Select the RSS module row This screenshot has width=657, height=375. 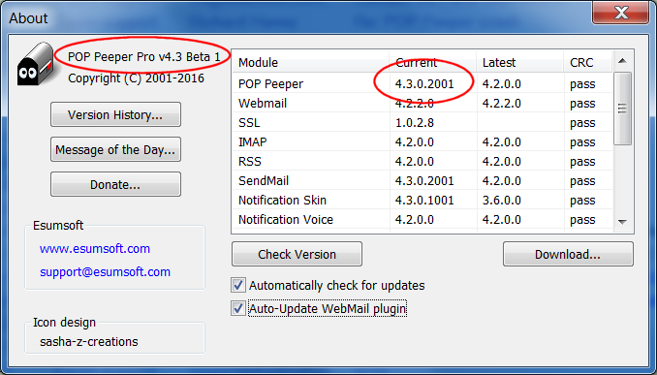(422, 161)
